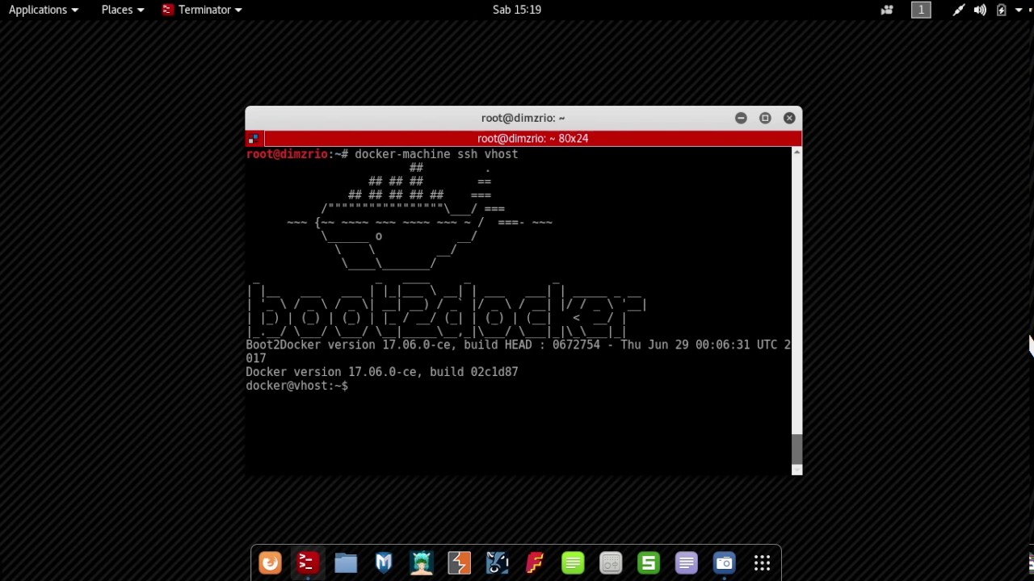Click the terminal vertical scrollbar handle
The width and height of the screenshot is (1034, 581).
pos(797,448)
